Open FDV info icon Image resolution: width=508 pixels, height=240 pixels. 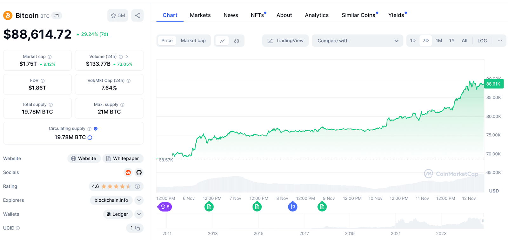click(43, 81)
